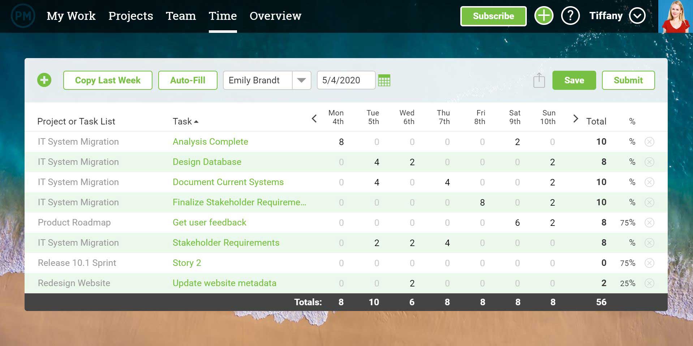The image size is (693, 346).
Task: Open the Design Database task link
Action: click(x=207, y=162)
